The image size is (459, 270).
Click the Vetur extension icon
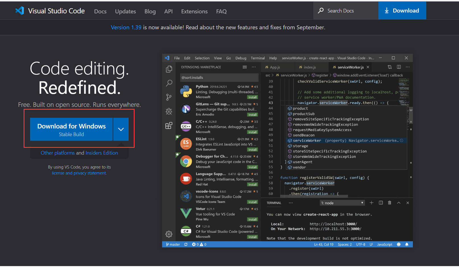(186, 213)
